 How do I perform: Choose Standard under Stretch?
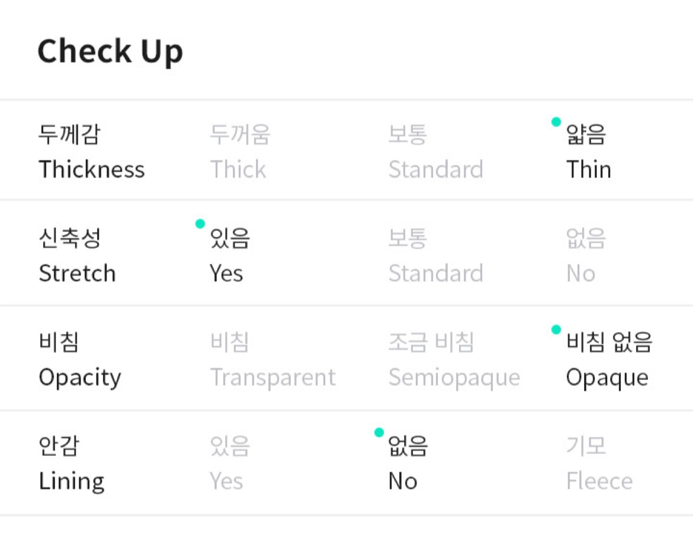[435, 256]
